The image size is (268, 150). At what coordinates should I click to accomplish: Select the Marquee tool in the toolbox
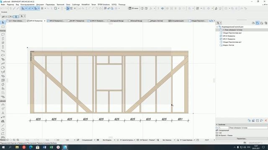tap(3, 27)
